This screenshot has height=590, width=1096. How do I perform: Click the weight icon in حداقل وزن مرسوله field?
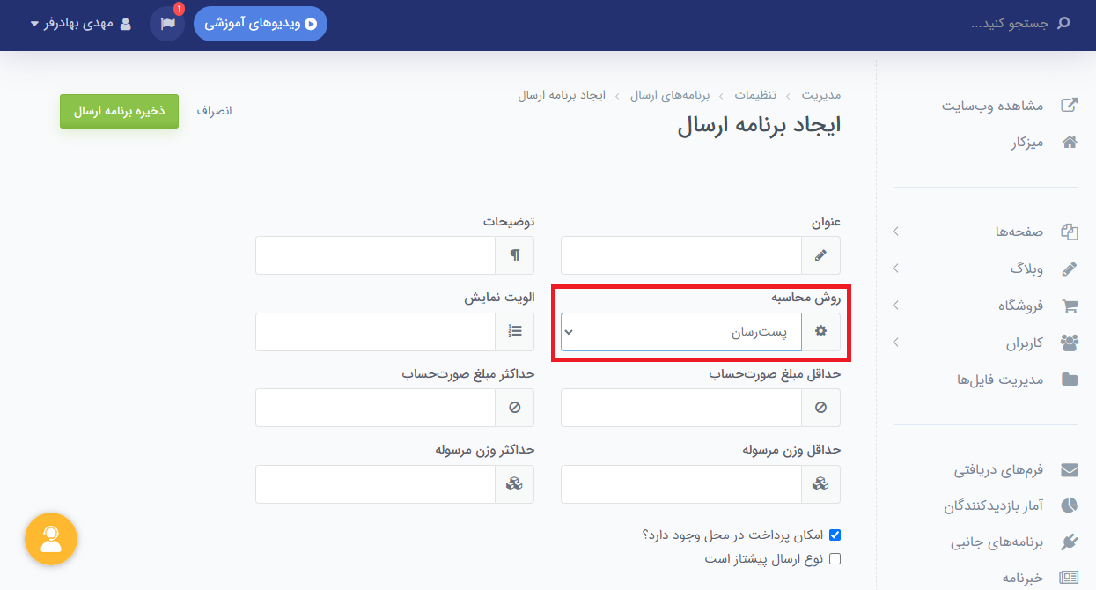click(821, 483)
